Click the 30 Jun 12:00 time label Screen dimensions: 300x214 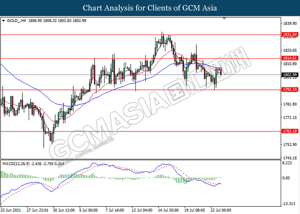[64, 210]
